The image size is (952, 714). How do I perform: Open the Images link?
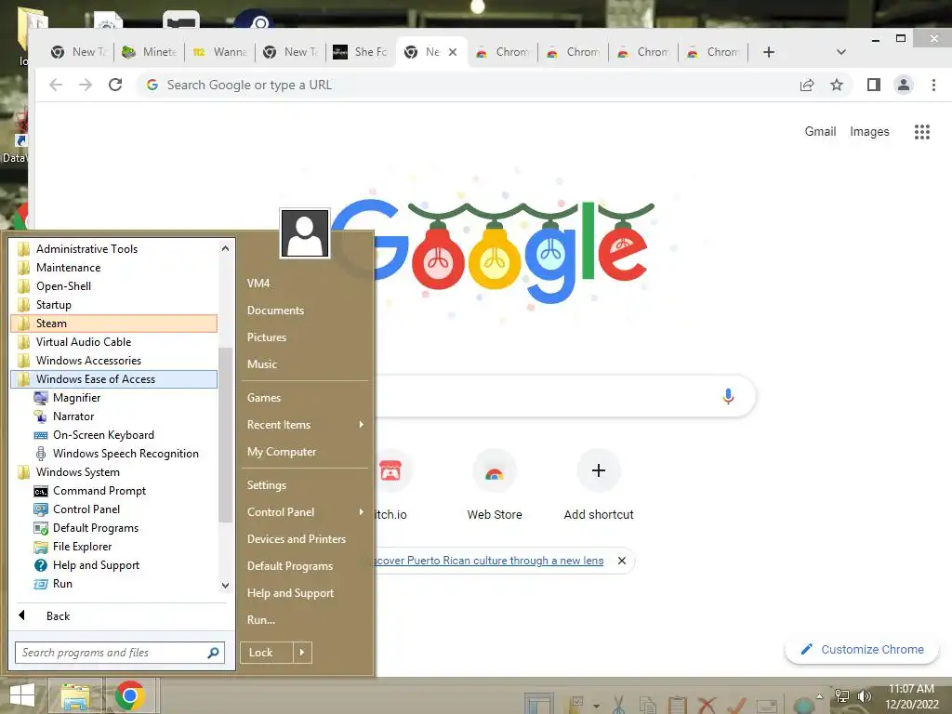coord(869,132)
